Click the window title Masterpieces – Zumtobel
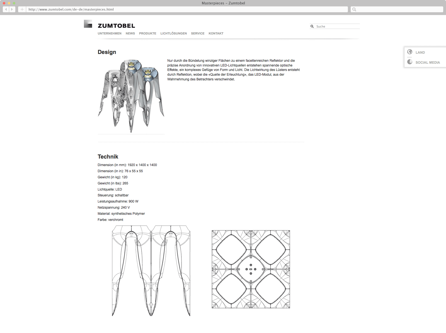 223,3
